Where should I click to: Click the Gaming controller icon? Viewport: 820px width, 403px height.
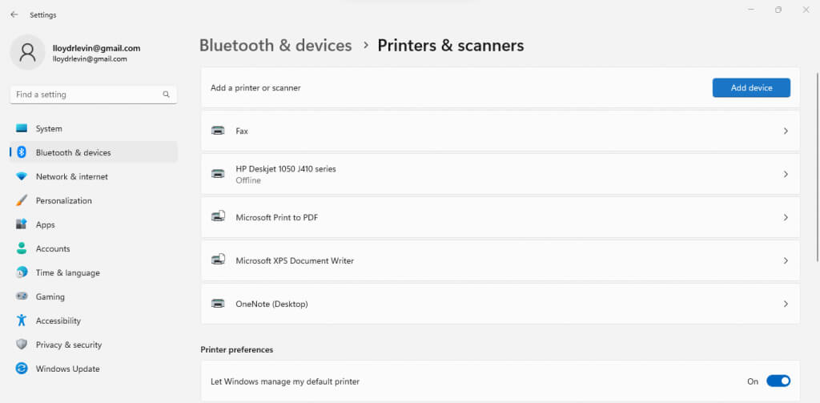pyautogui.click(x=22, y=296)
